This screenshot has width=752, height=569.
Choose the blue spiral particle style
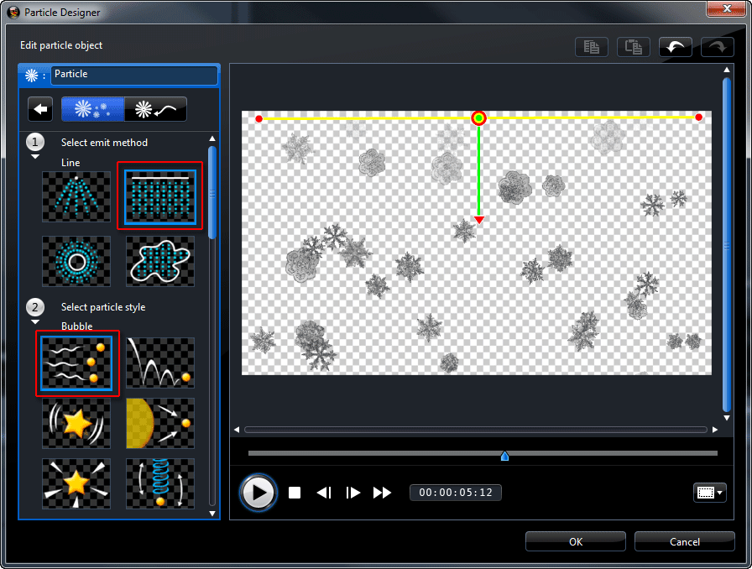tap(160, 483)
